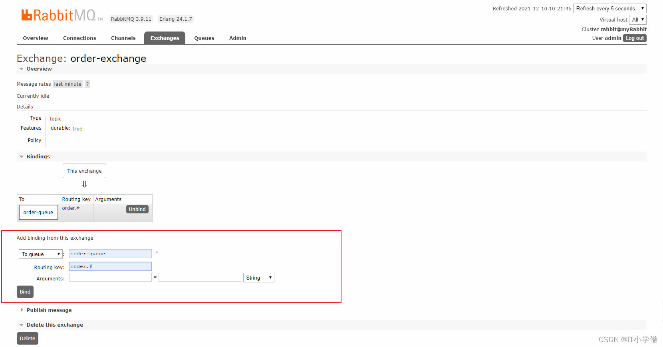The height and width of the screenshot is (347, 663).
Task: Select the topic type value
Action: (x=56, y=118)
